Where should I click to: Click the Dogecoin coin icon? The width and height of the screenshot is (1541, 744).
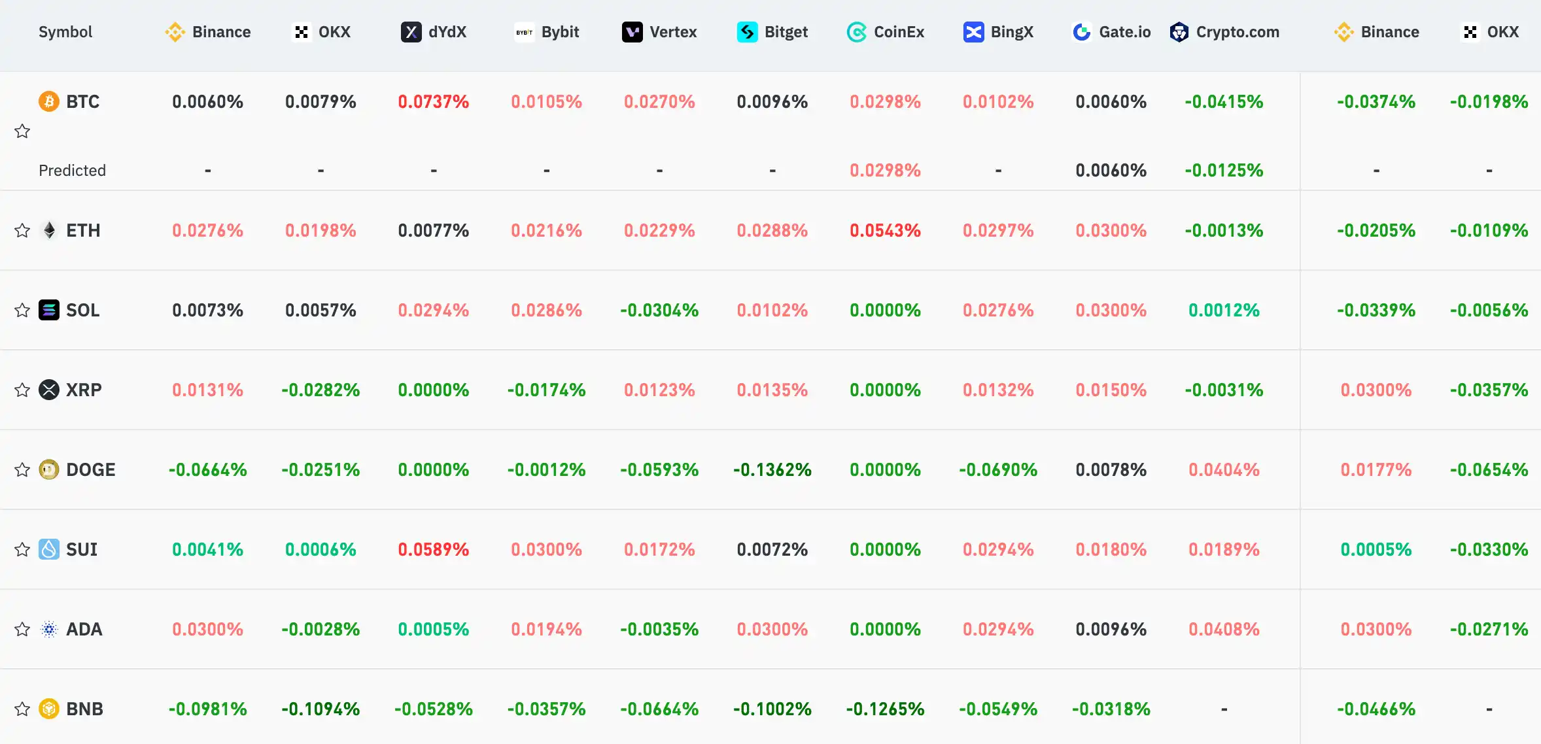pos(49,469)
